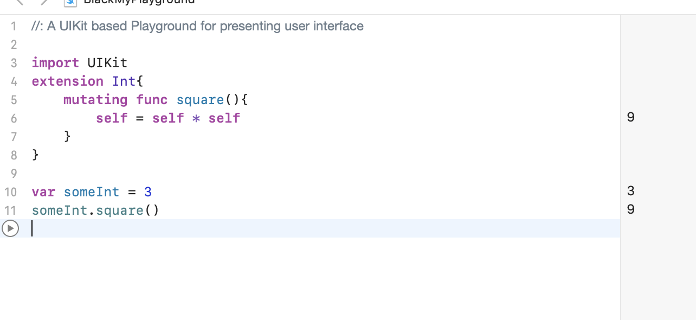Viewport: 696px width, 320px height.
Task: Click the Swift playground file icon
Action: 70,2
